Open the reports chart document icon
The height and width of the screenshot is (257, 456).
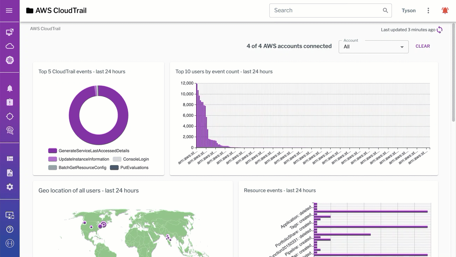click(10, 173)
